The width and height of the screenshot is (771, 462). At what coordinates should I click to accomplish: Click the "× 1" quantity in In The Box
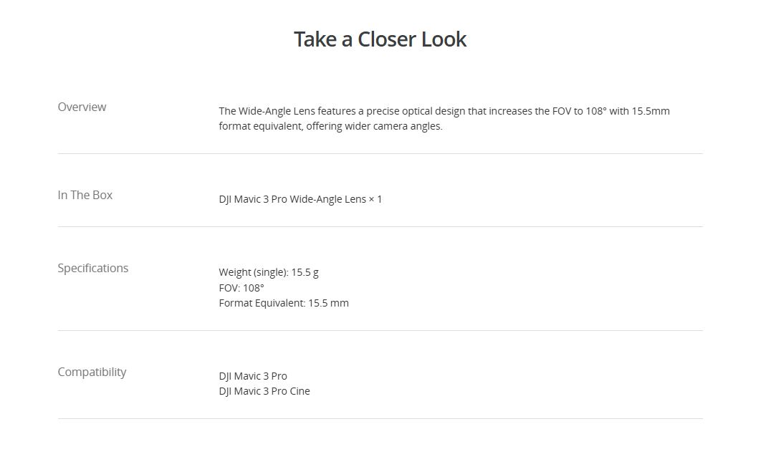pyautogui.click(x=375, y=199)
